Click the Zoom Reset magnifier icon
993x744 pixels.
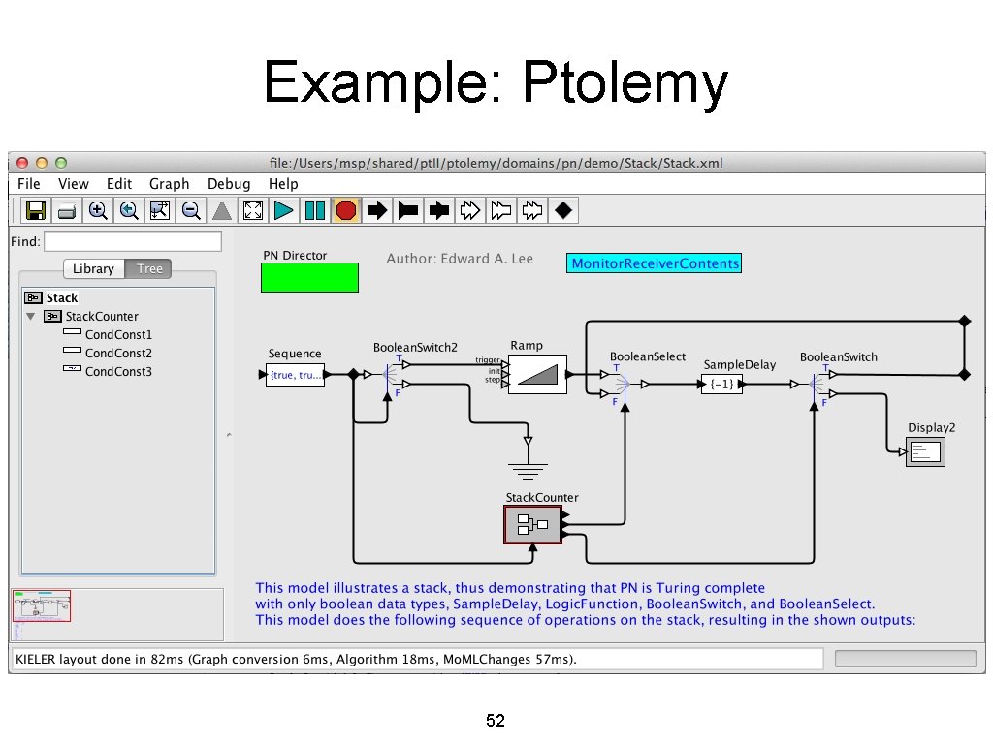pos(129,210)
